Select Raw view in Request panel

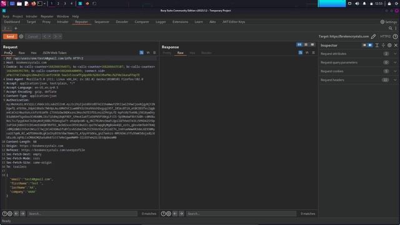tap(22, 52)
